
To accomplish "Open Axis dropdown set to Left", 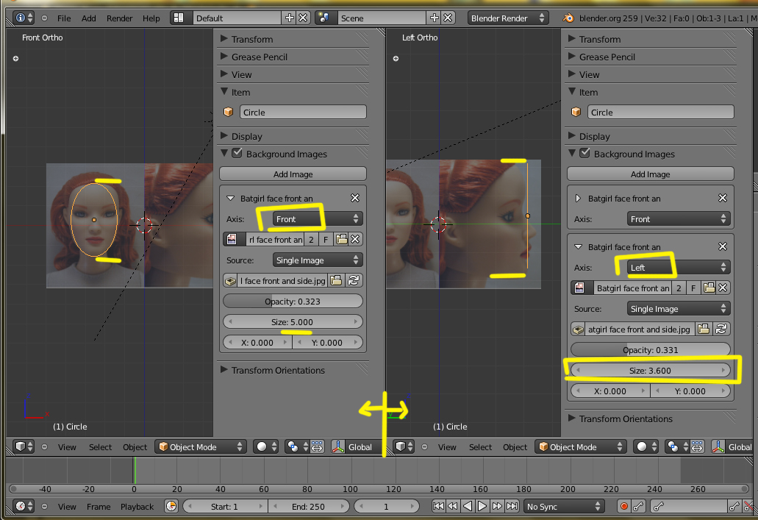I will click(x=679, y=267).
